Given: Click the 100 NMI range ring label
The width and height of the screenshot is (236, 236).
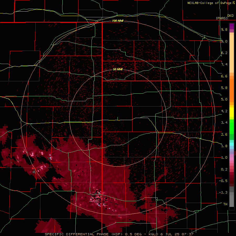Looking at the screenshot, I should [x=118, y=21].
